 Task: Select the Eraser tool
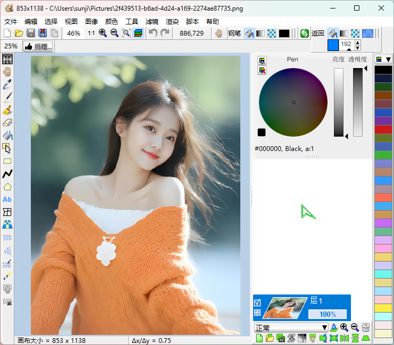[x=7, y=123]
